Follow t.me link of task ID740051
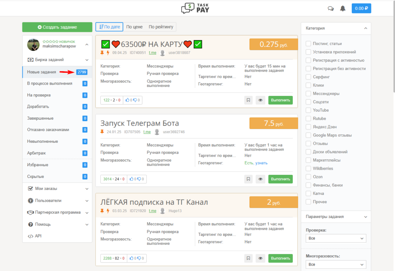This screenshot has height=271, width=395. 152,52
